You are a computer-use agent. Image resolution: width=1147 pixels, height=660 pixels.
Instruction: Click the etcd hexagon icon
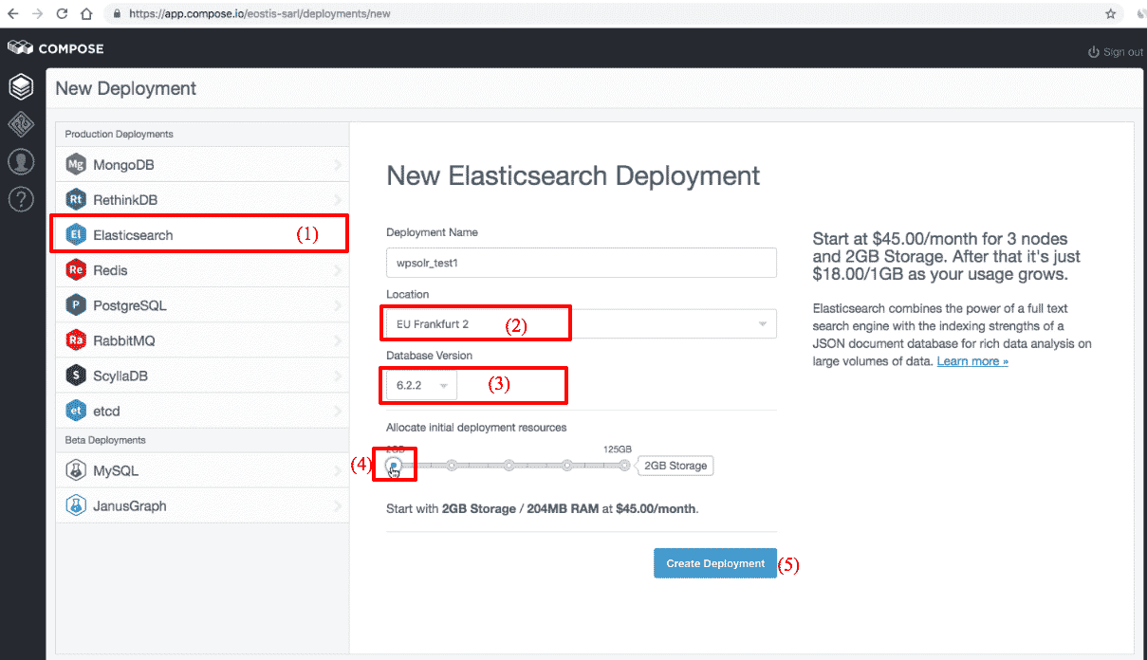76,411
